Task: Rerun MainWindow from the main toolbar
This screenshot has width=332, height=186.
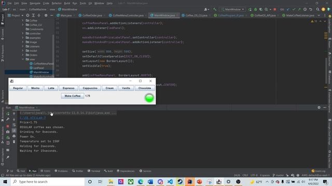Action: pos(250,9)
